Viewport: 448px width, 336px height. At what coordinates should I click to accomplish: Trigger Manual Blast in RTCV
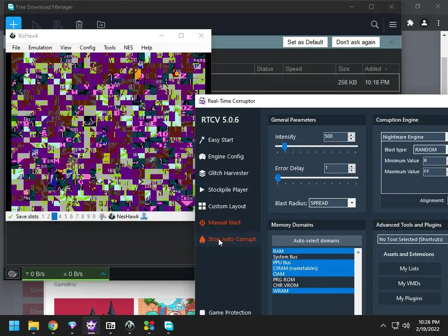[220, 223]
